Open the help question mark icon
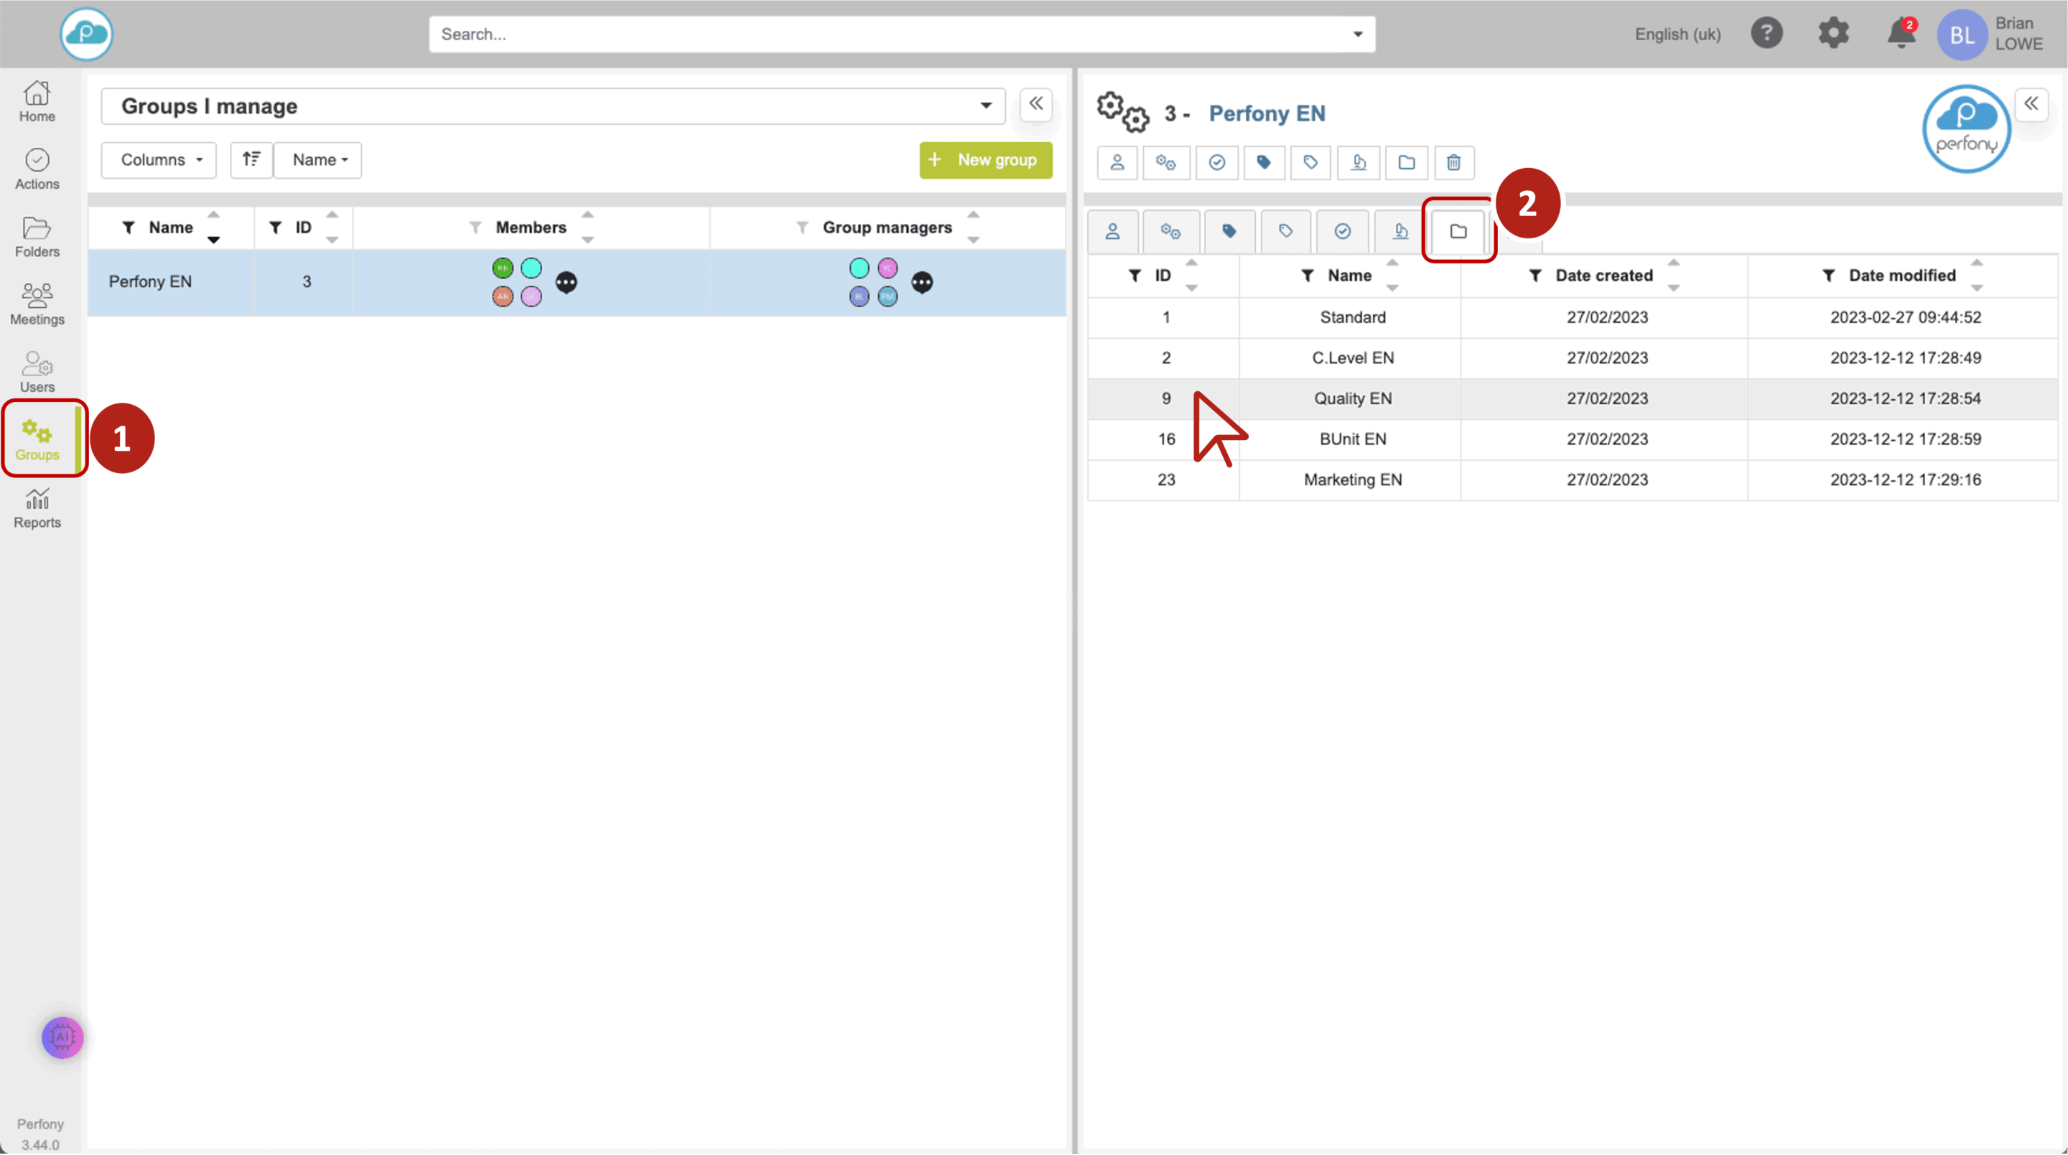This screenshot has width=2068, height=1155. (x=1766, y=34)
